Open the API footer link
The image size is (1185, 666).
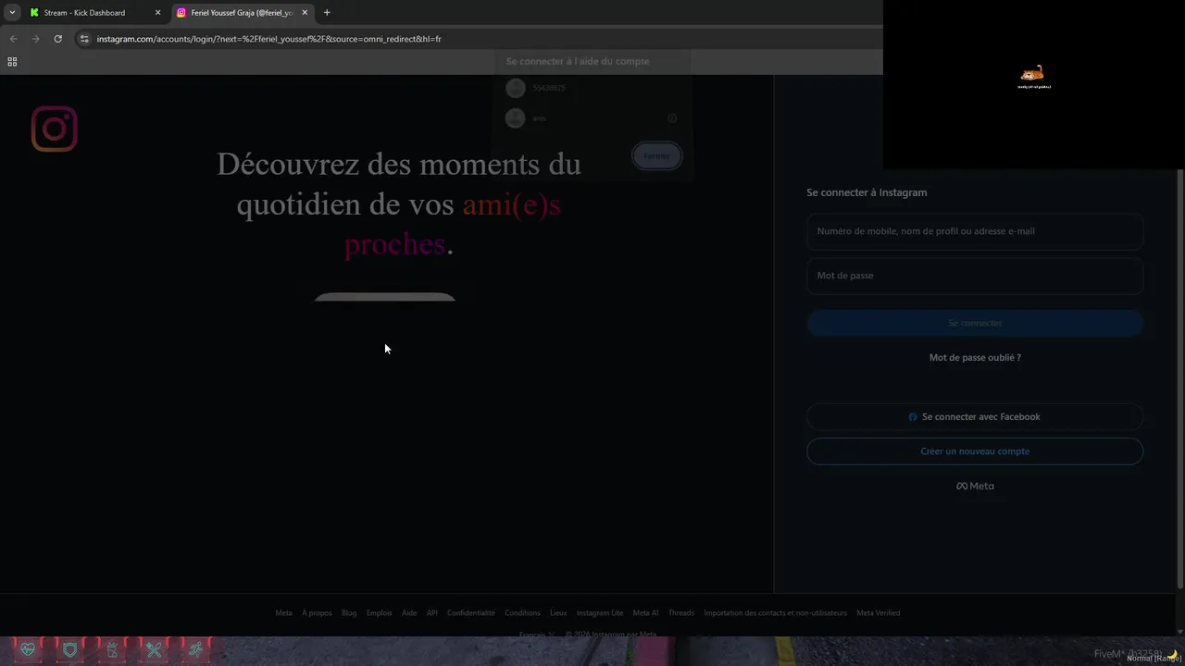pos(431,612)
